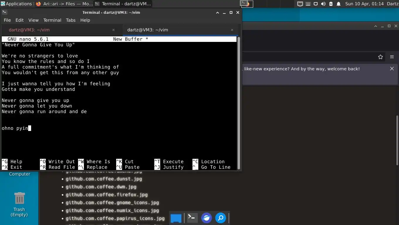The width and height of the screenshot is (399, 225).
Task: Click the Go To Line shortcut label
Action: point(212,167)
